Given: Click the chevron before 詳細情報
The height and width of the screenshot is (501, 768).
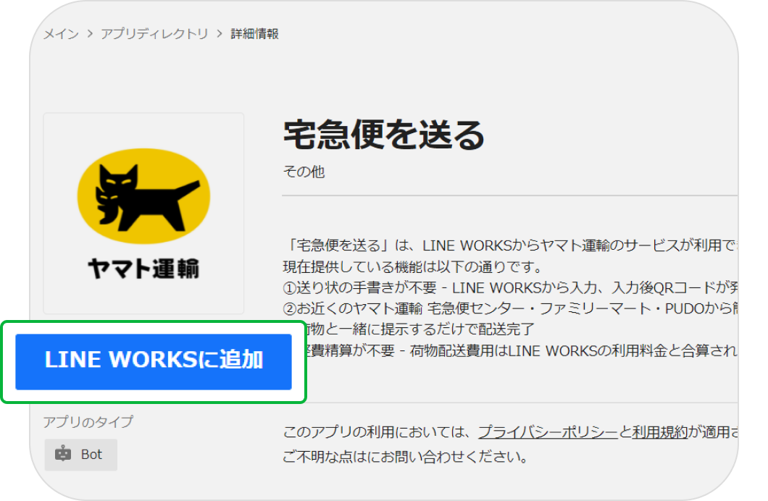Looking at the screenshot, I should tap(220, 34).
